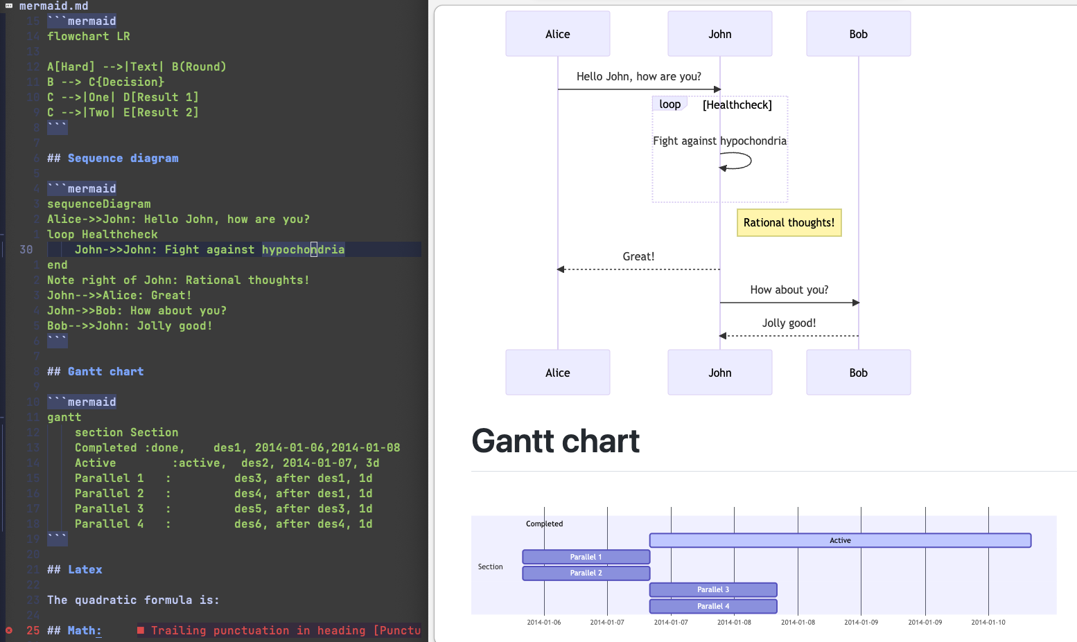
Task: Click the 'Parallel 1' source line in editor
Action: (x=224, y=478)
